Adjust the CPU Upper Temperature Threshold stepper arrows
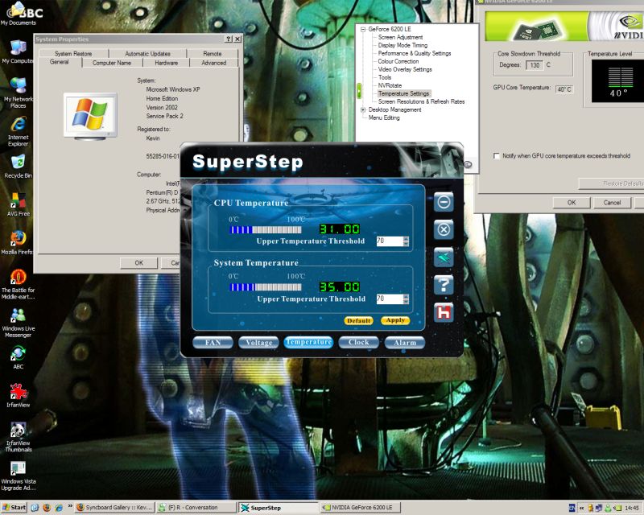The height and width of the screenshot is (515, 644). [x=406, y=241]
